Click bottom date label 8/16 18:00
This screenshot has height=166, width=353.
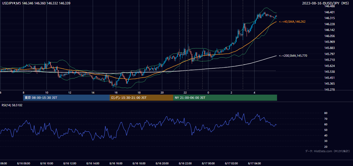point(139,164)
